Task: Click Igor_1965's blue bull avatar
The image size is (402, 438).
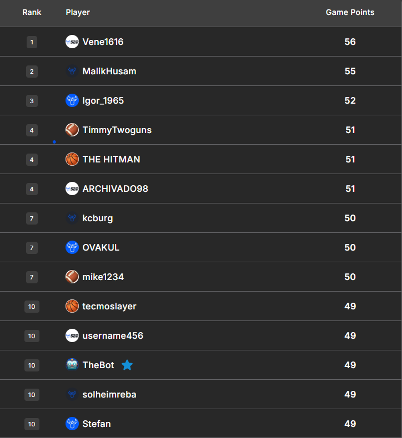Action: coord(72,100)
